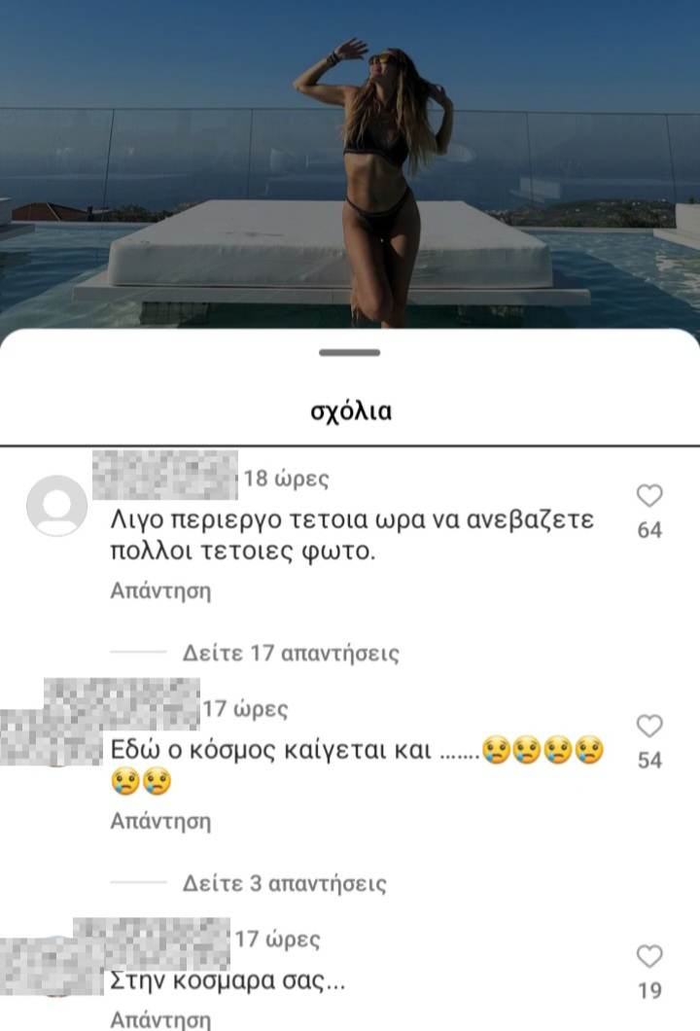View the 54 likes count
Image resolution: width=700 pixels, height=1031 pixels.
[x=649, y=760]
